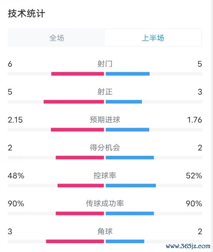Image resolution: width=213 pixels, height=252 pixels.
Task: Click the 控球率 stat label
Action: click(x=105, y=175)
